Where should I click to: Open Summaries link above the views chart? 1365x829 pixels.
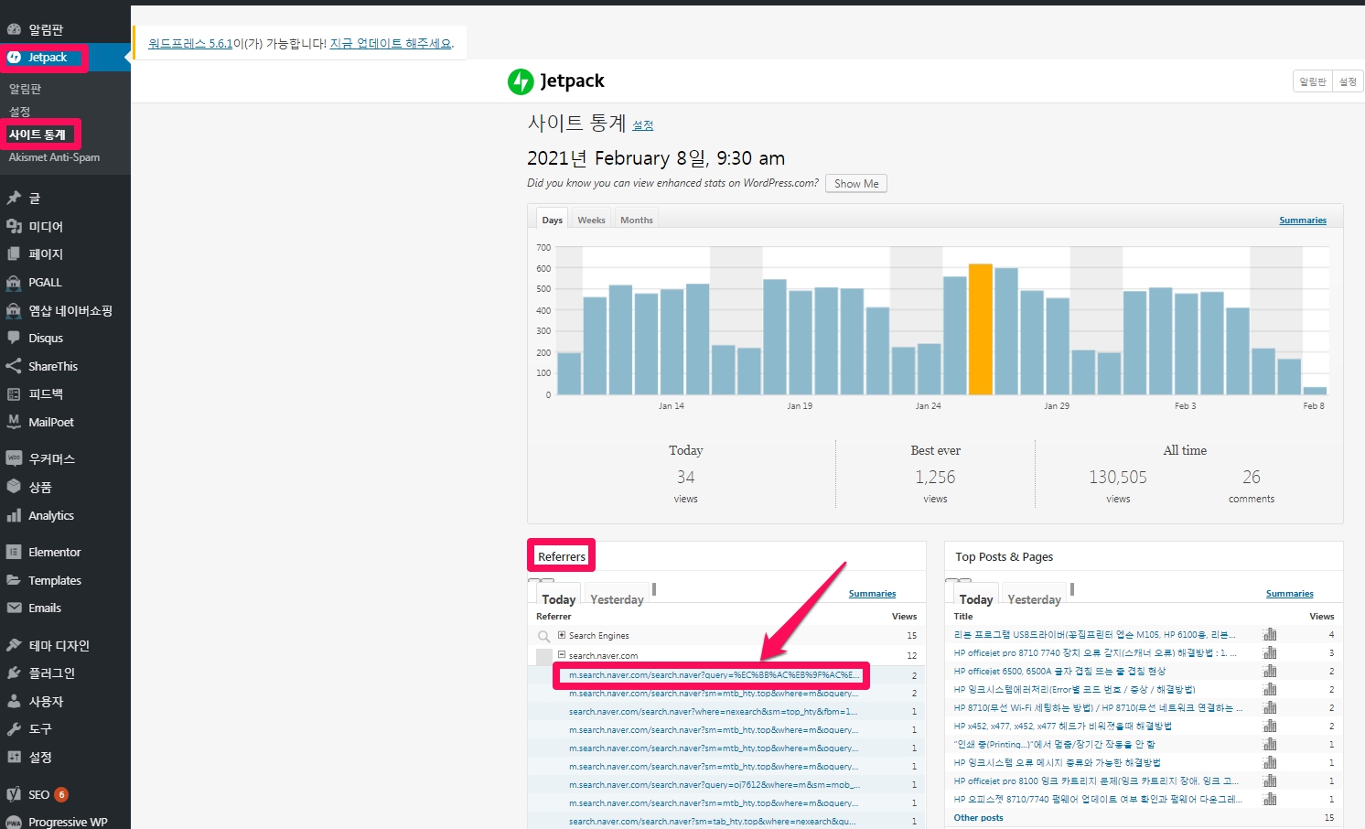1302,221
